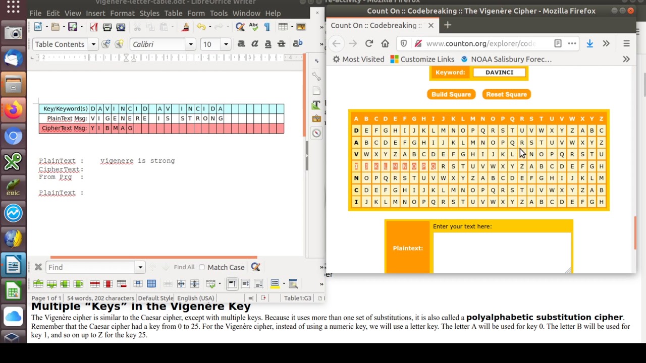Click the Update Selected Style icon

coord(106,44)
